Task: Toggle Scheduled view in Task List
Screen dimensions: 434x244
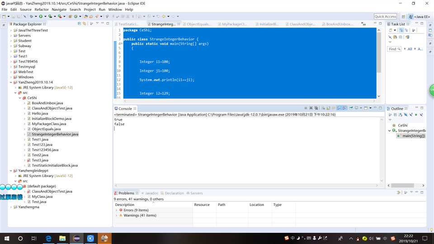Action: click(406, 30)
